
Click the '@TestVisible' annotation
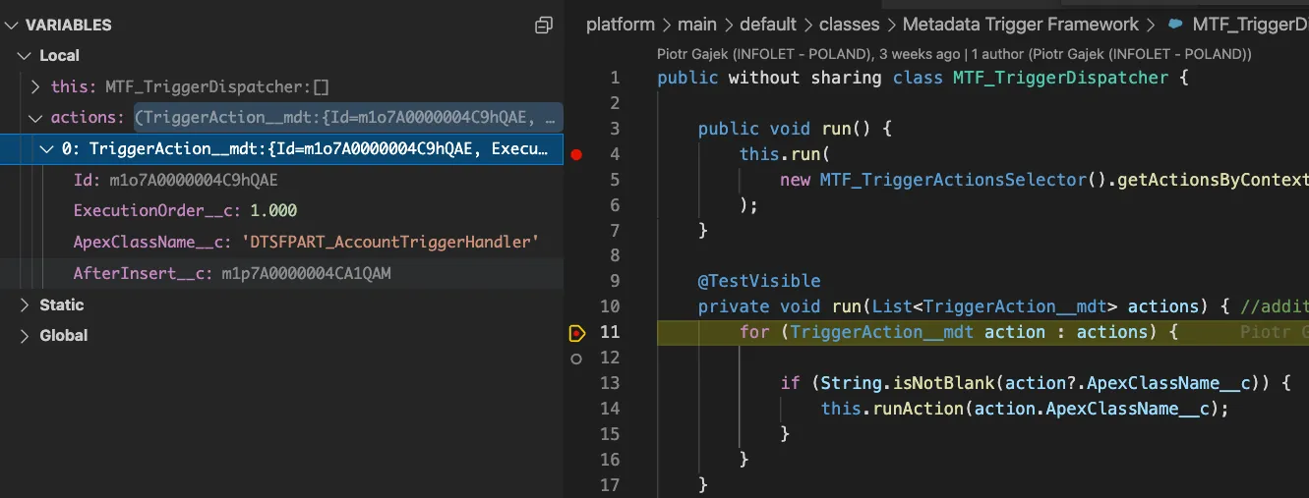pos(759,282)
